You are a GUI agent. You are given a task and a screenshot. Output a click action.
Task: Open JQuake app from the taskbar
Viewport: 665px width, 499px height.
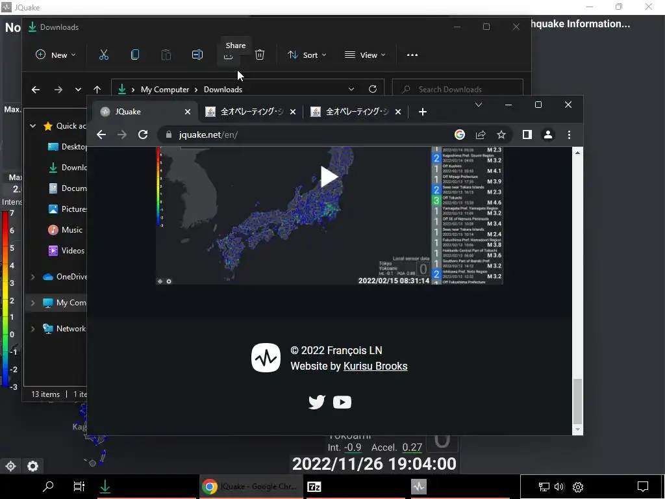click(x=419, y=487)
